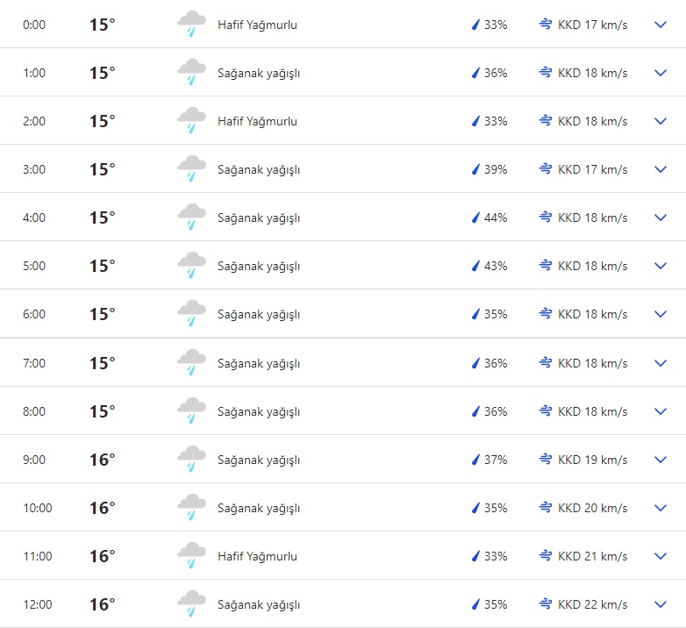Click the rain cloud icon at 0:00
Viewport: 686px width, 628px height.
click(191, 25)
